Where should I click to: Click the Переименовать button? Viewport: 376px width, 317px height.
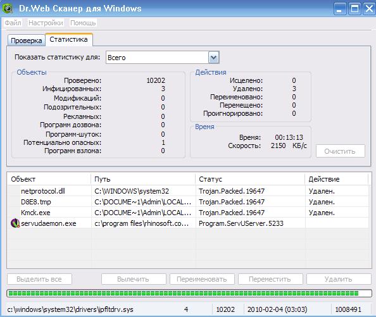(202, 279)
